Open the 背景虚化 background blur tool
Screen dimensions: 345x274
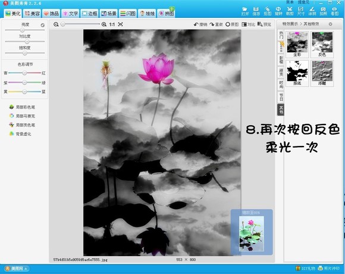20,133
